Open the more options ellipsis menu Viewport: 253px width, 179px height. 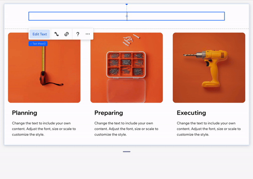(x=88, y=34)
